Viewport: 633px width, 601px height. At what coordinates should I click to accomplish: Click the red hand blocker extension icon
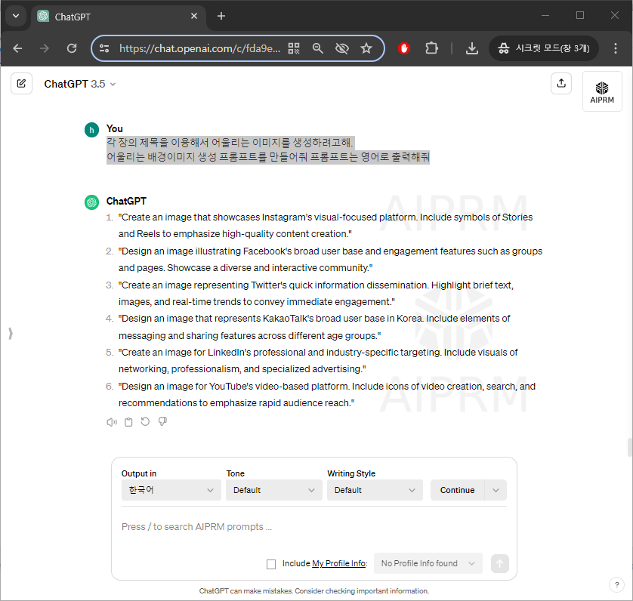pyautogui.click(x=404, y=48)
